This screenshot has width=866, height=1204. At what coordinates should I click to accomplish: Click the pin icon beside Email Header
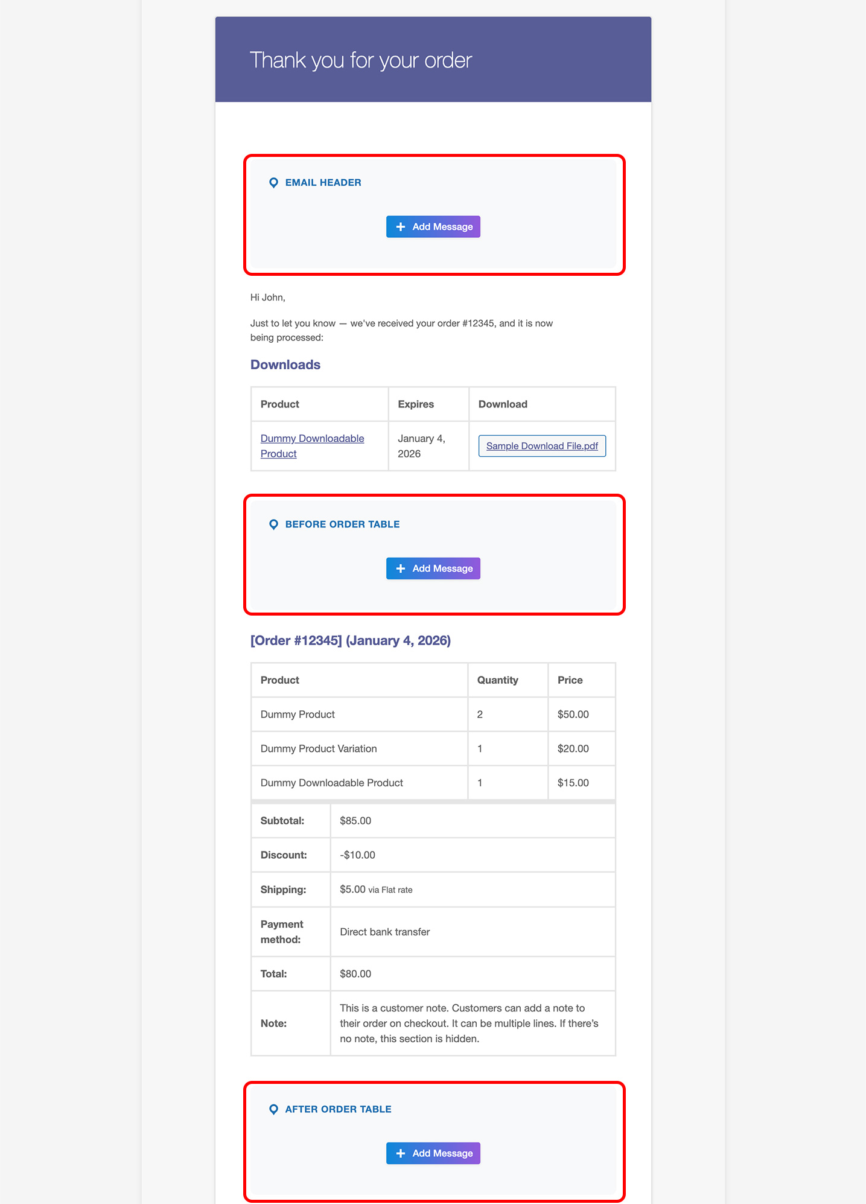[x=273, y=183]
